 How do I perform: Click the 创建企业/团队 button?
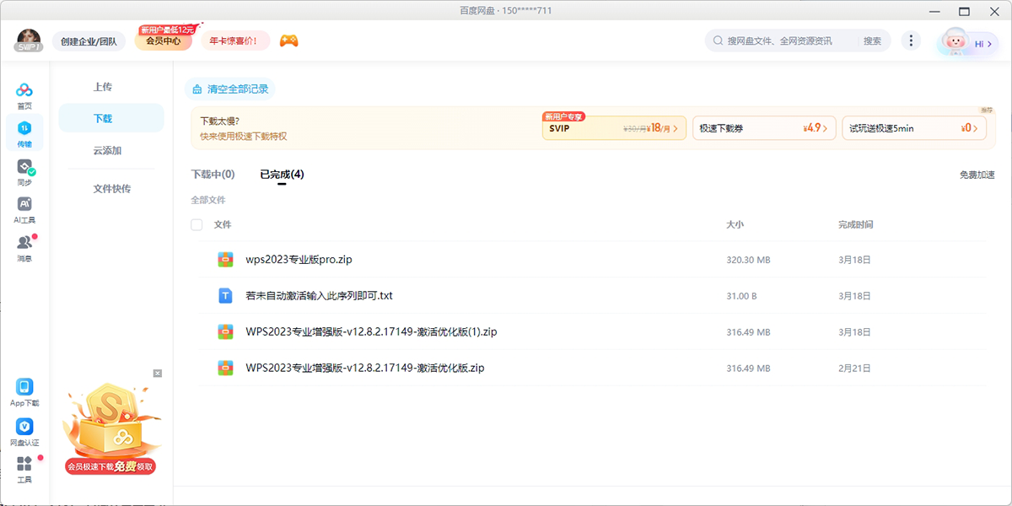pyautogui.click(x=89, y=40)
